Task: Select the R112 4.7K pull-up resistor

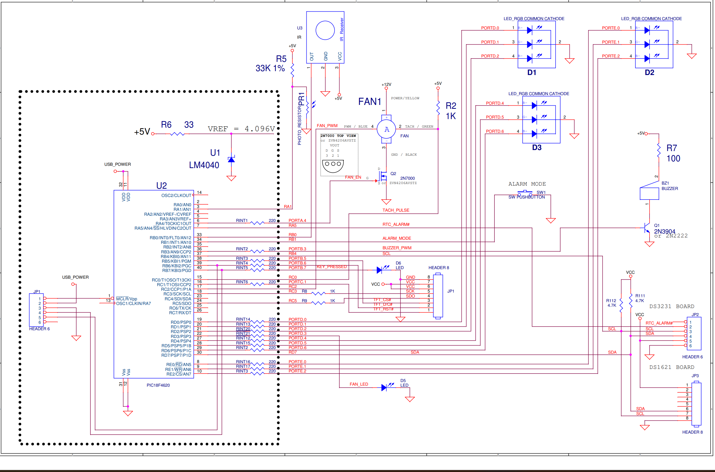Action: [621, 305]
